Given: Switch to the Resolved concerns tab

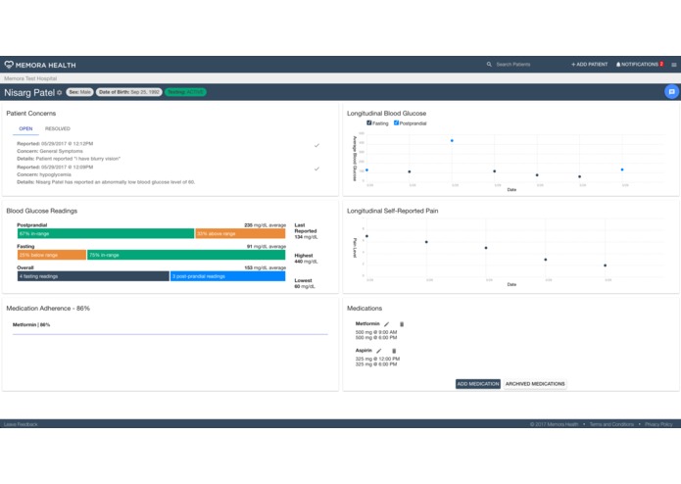Looking at the screenshot, I should coord(58,128).
